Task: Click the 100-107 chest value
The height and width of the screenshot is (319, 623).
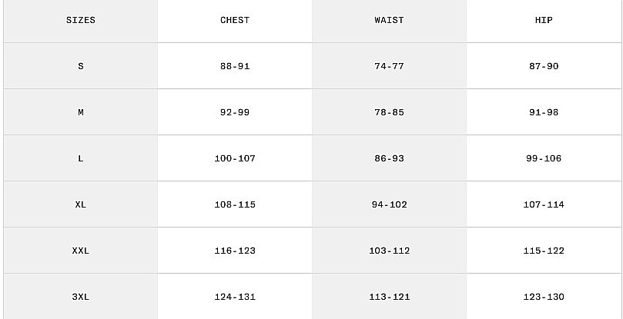Action: [235, 158]
